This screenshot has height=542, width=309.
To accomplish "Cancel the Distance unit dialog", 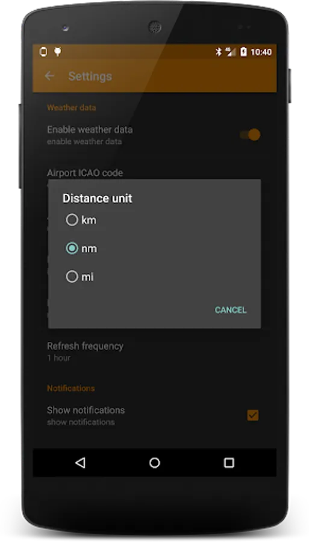I will 231,310.
